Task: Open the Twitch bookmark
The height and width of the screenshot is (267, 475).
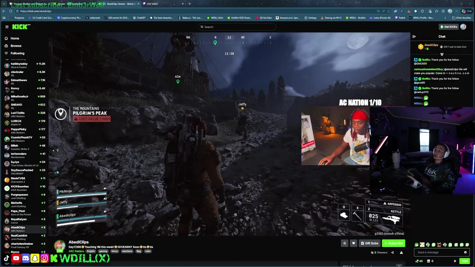Action: tap(400, 18)
